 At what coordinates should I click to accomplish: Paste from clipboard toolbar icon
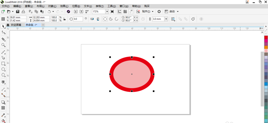pos(42,11)
